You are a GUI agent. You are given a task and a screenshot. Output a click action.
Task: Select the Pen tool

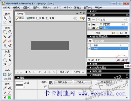tap(10, 56)
